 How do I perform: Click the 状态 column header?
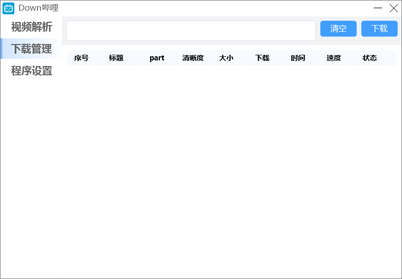pyautogui.click(x=370, y=58)
